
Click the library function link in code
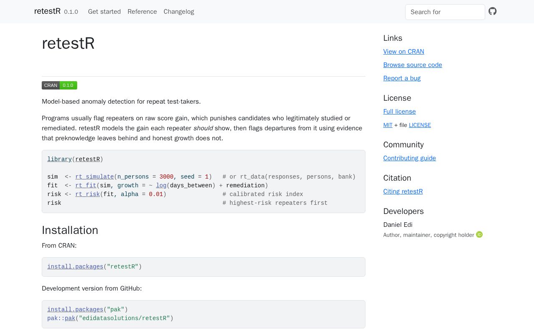pos(59,159)
